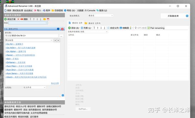195x118 pixels.
Task: Click 撤消 (U) undo in the toolbar
Action: (102, 10)
